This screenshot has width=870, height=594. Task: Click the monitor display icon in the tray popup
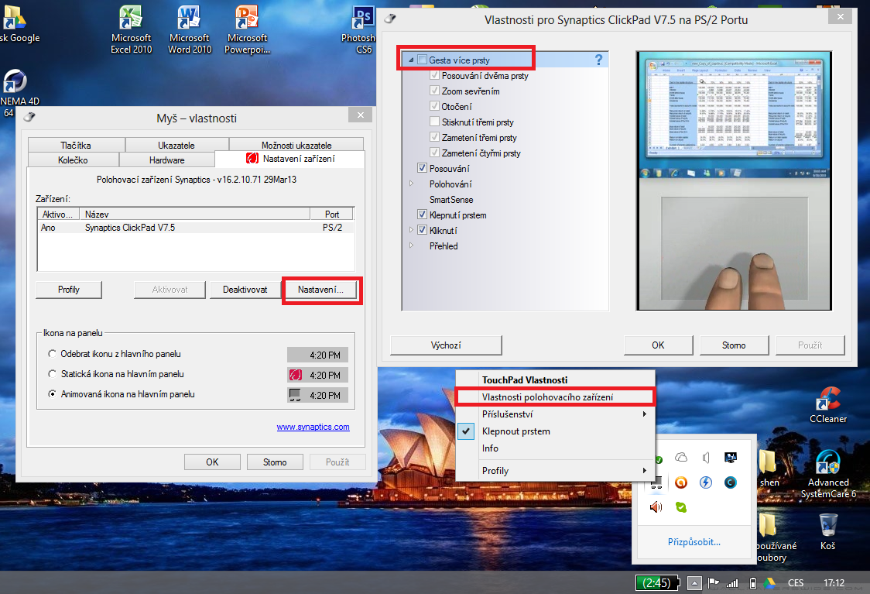click(731, 458)
